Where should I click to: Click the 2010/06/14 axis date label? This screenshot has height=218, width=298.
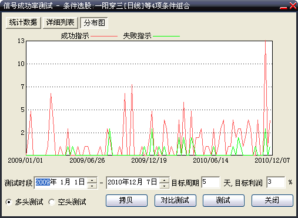(x=210, y=160)
